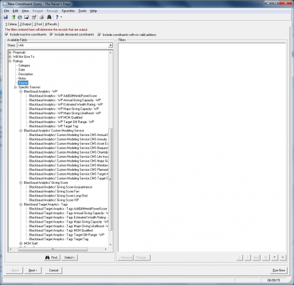The height and width of the screenshot is (285, 294).
Task: Click the Save disk icon in toolbar
Action: pos(6,17)
